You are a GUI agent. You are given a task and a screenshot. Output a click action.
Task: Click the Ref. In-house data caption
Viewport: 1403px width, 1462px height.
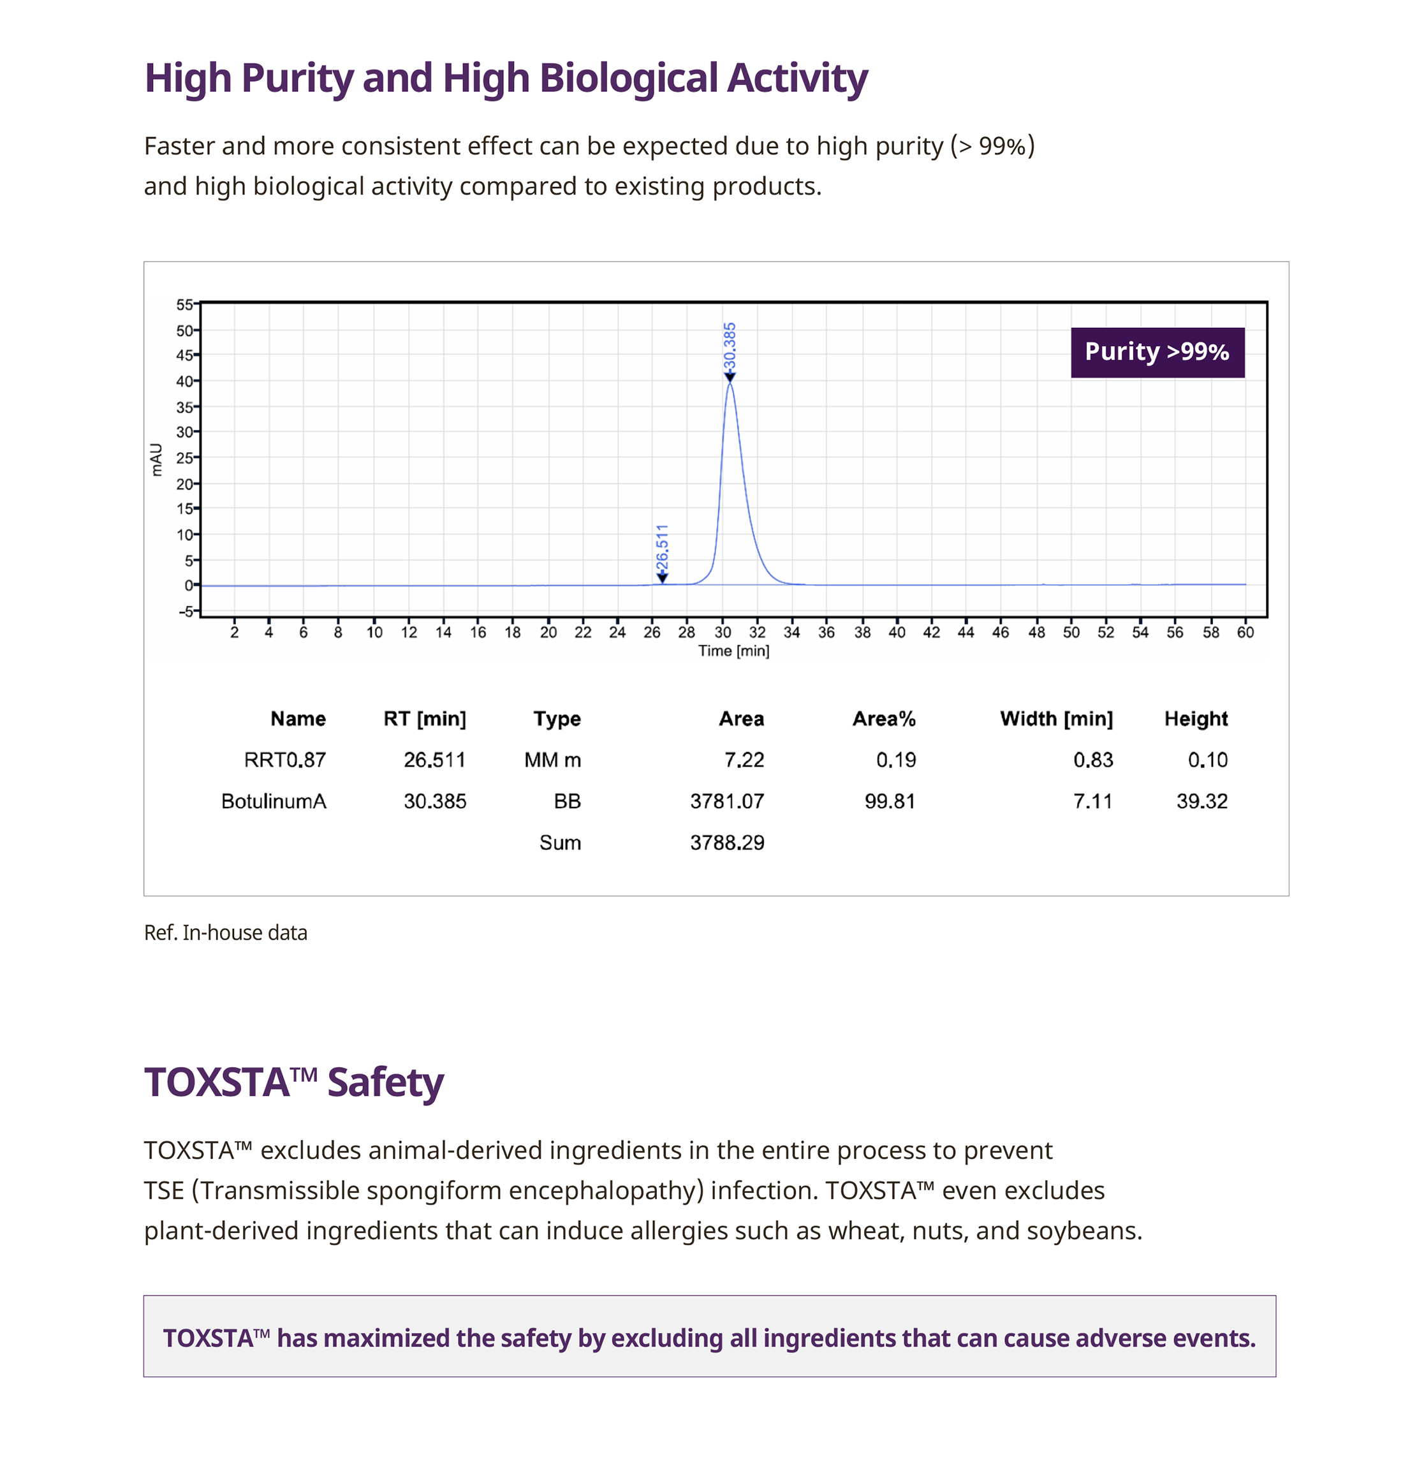tap(225, 933)
